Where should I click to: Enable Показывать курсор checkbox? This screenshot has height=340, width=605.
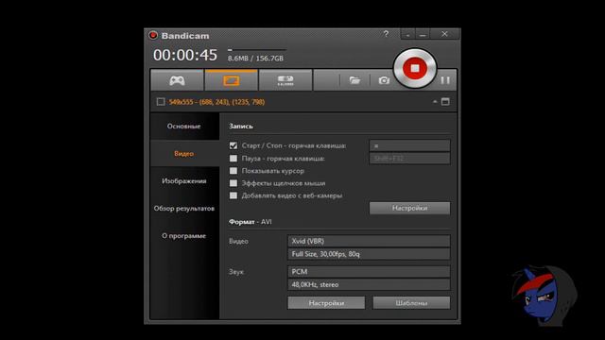[233, 171]
